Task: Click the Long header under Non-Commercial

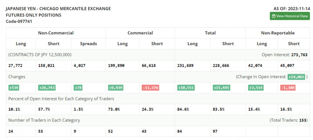Action: pyautogui.click(x=21, y=44)
